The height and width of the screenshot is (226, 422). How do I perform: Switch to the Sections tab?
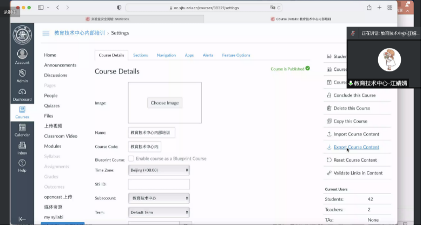pyautogui.click(x=140, y=55)
